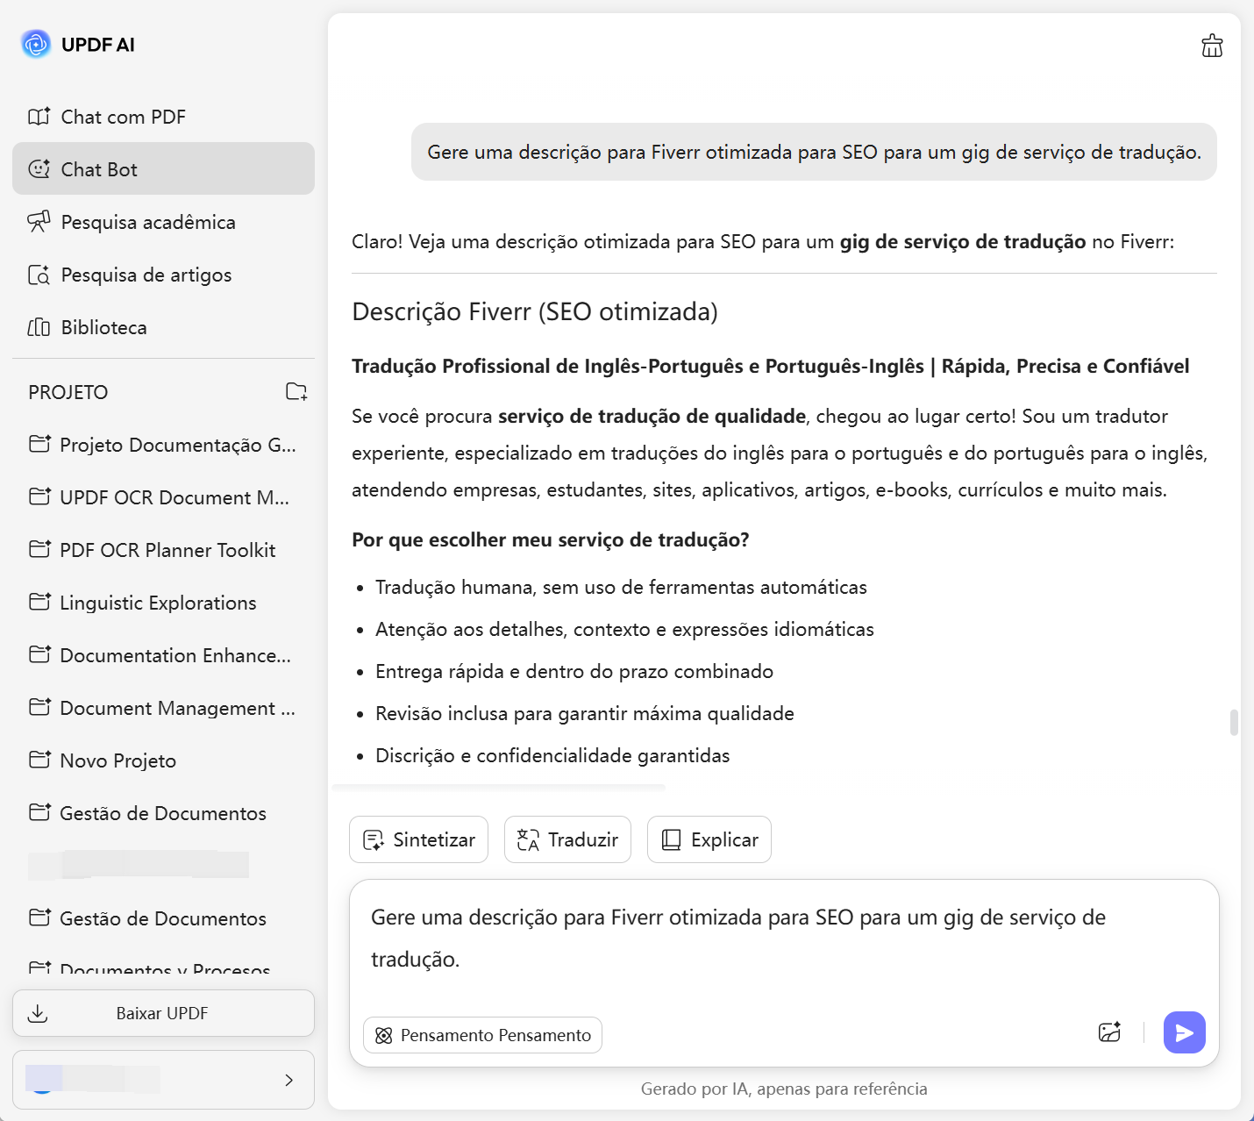1254x1121 pixels.
Task: Click the new project folder icon
Action: pyautogui.click(x=296, y=392)
